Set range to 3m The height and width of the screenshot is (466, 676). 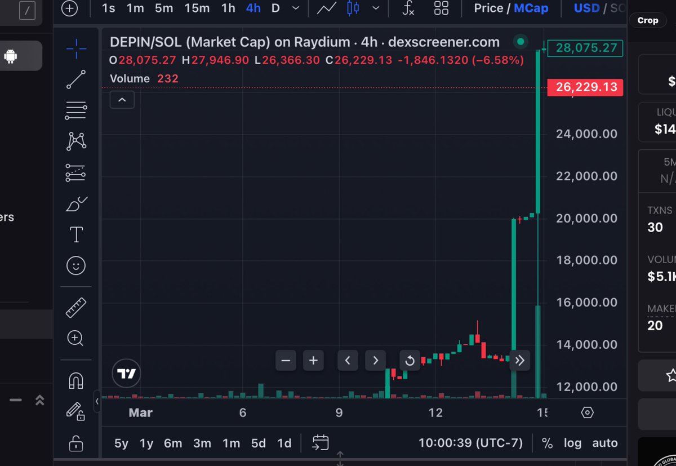pyautogui.click(x=202, y=443)
